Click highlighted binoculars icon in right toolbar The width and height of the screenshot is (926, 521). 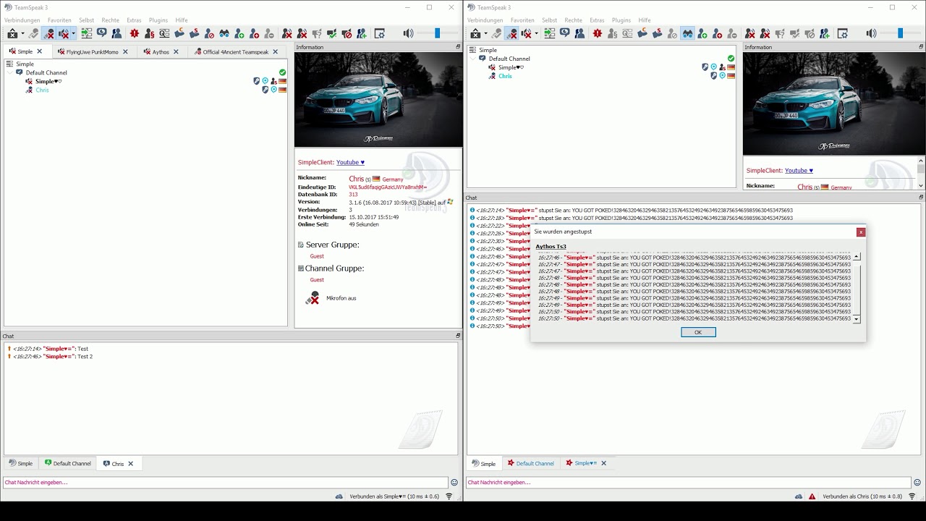coord(687,33)
